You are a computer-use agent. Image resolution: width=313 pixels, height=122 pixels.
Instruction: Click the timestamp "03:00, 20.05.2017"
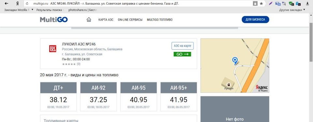click(139, 107)
